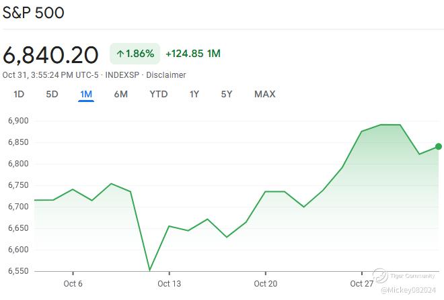This screenshot has width=444, height=300.
Task: Show the MAX history range
Action: click(265, 95)
